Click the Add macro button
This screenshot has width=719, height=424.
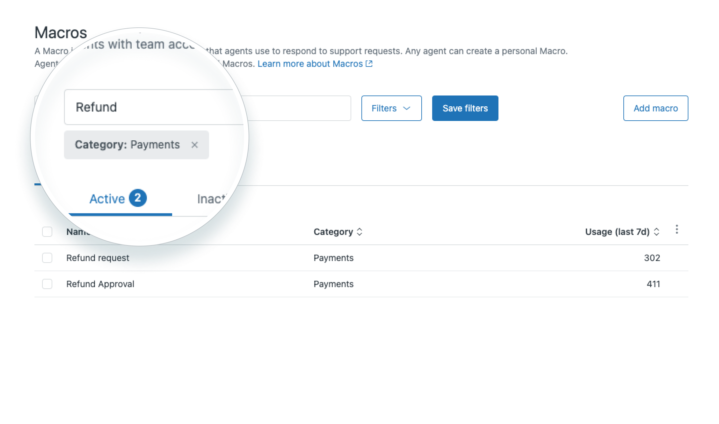pyautogui.click(x=655, y=108)
